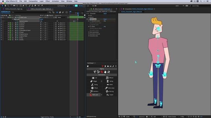Toggle visibility of Body layer

1,40
